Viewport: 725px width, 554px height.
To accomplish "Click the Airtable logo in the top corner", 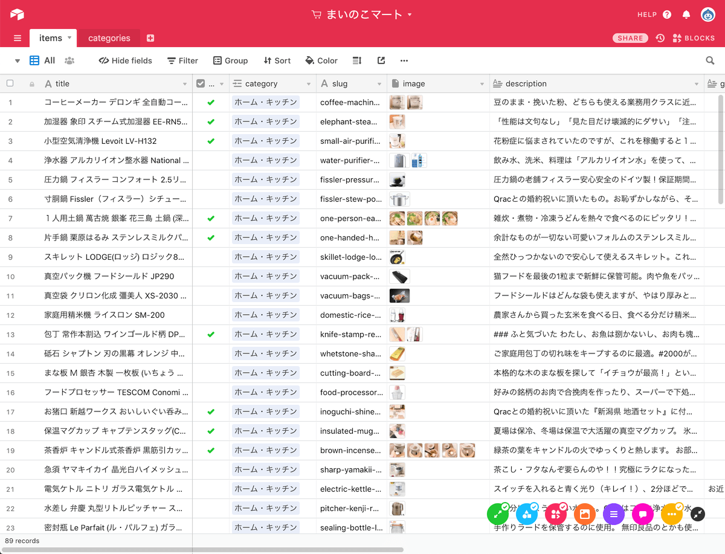I will pyautogui.click(x=16, y=14).
